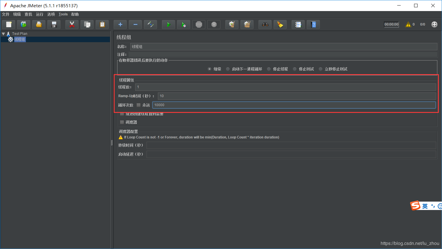Click the 00:00:00 elapsed time display
Image resolution: width=442 pixels, height=249 pixels.
tap(391, 24)
